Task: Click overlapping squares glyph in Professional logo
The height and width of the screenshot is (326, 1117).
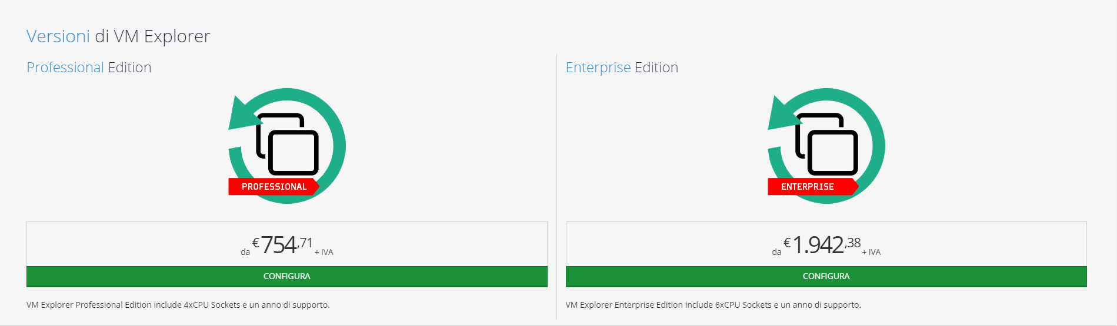Action: click(x=288, y=144)
